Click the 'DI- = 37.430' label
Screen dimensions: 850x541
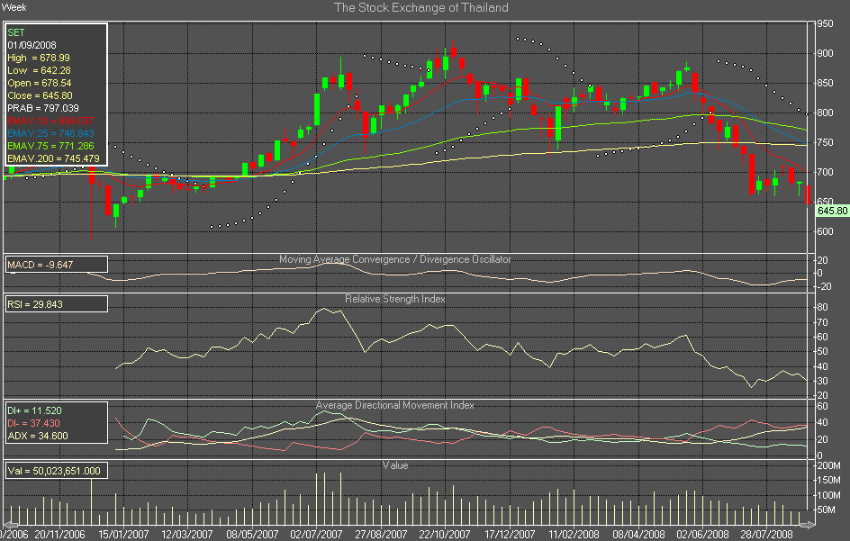pos(33,423)
